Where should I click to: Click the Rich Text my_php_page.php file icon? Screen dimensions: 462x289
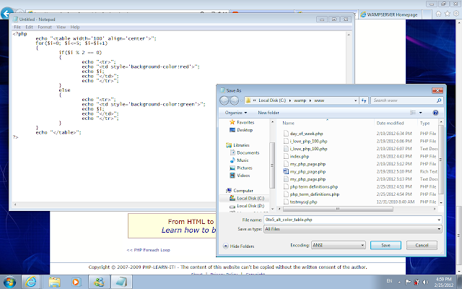286,171
